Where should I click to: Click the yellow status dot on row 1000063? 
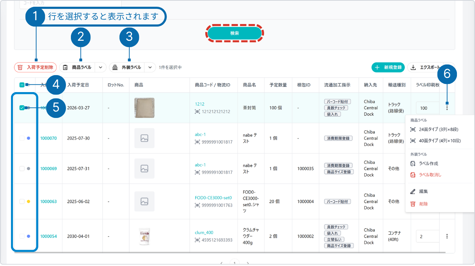tap(29, 202)
